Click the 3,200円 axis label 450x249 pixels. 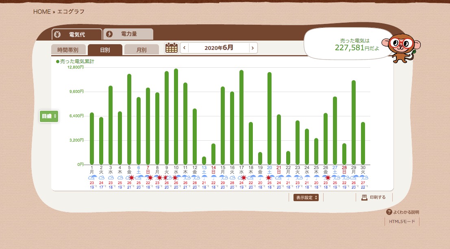click(77, 140)
